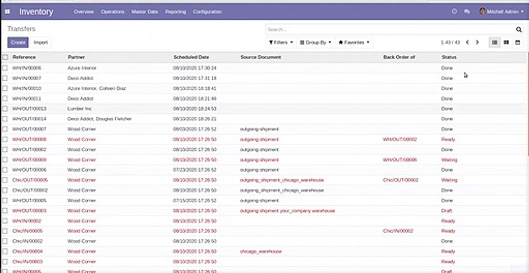Click the 1-43 / 43 pager counter
Image resolution: width=529 pixels, height=273 pixels.
(x=450, y=42)
